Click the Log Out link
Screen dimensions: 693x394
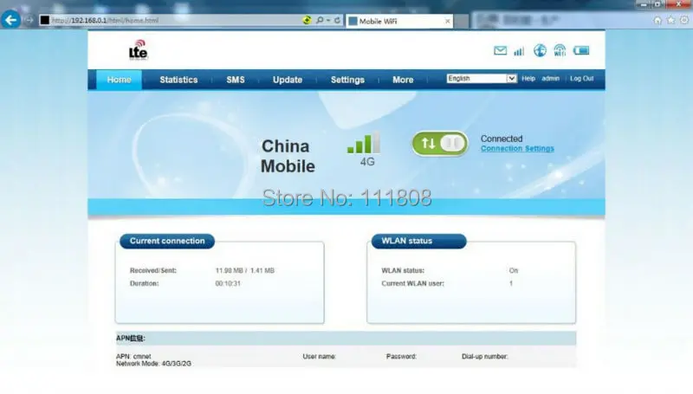click(581, 79)
